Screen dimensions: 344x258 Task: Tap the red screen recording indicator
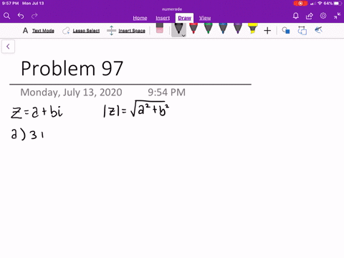[300, 4]
